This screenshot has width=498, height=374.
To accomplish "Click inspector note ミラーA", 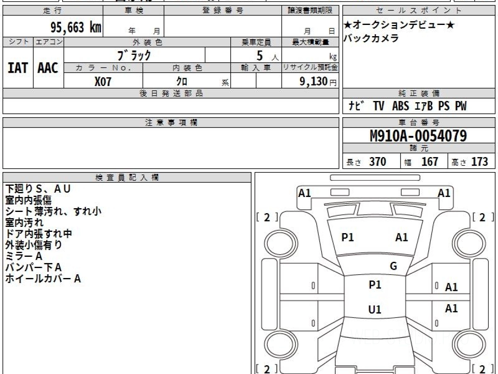I will click(x=24, y=256).
